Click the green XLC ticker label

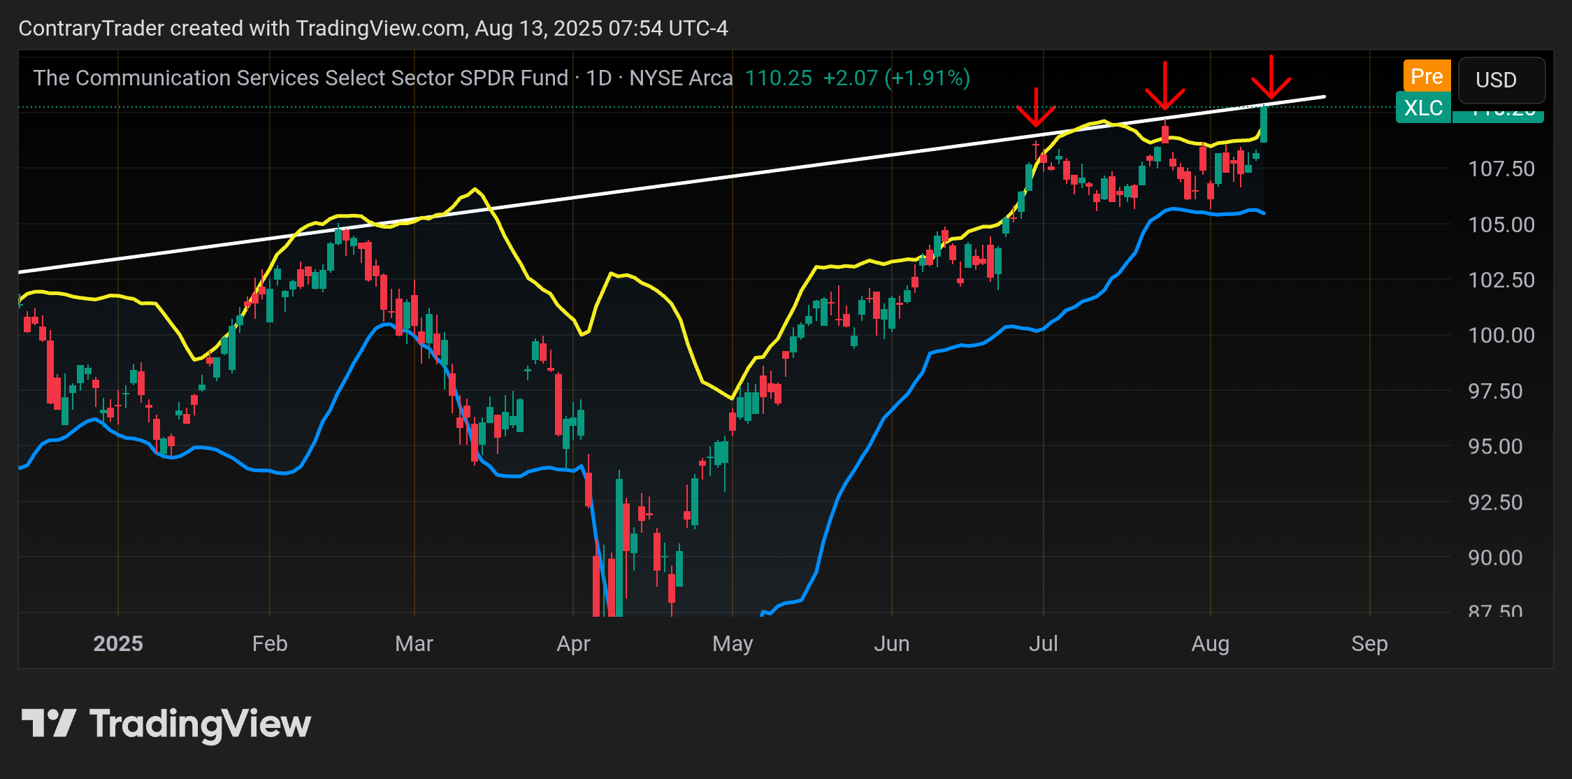1423,108
